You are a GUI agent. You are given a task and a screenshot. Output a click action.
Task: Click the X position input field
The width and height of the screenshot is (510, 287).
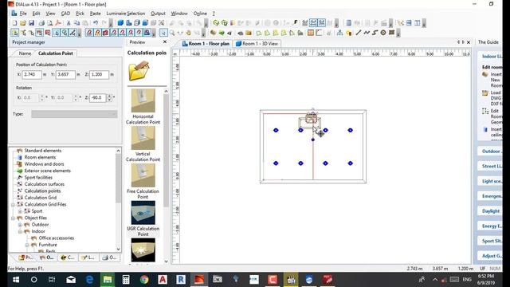(32, 74)
